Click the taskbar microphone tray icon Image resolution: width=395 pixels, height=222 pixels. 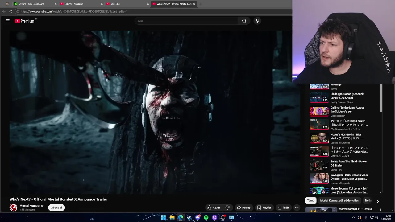(366, 217)
